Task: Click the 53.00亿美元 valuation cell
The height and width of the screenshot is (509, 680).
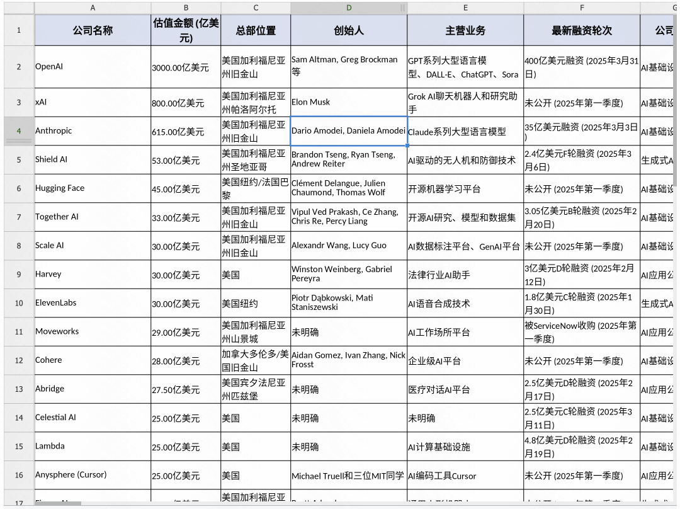Action: point(186,159)
